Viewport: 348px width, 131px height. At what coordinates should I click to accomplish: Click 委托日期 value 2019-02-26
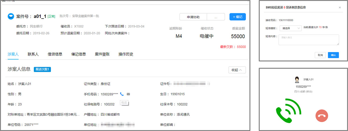click(41, 33)
